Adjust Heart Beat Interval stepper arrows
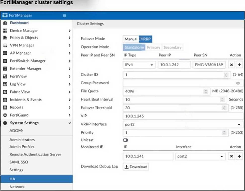This screenshot has width=245, height=191. click(x=222, y=100)
